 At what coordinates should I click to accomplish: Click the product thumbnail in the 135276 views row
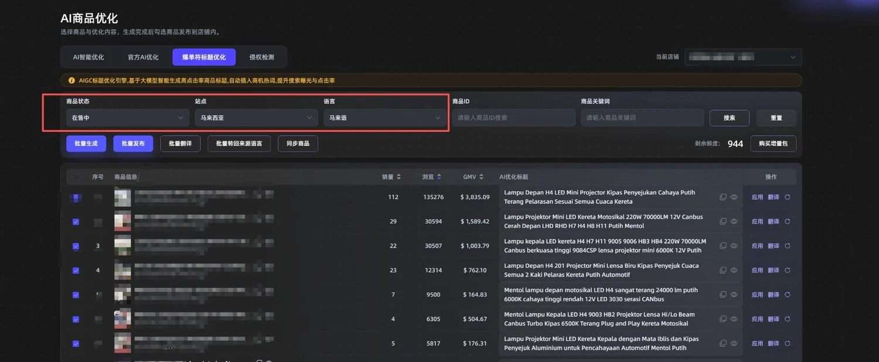(122, 197)
